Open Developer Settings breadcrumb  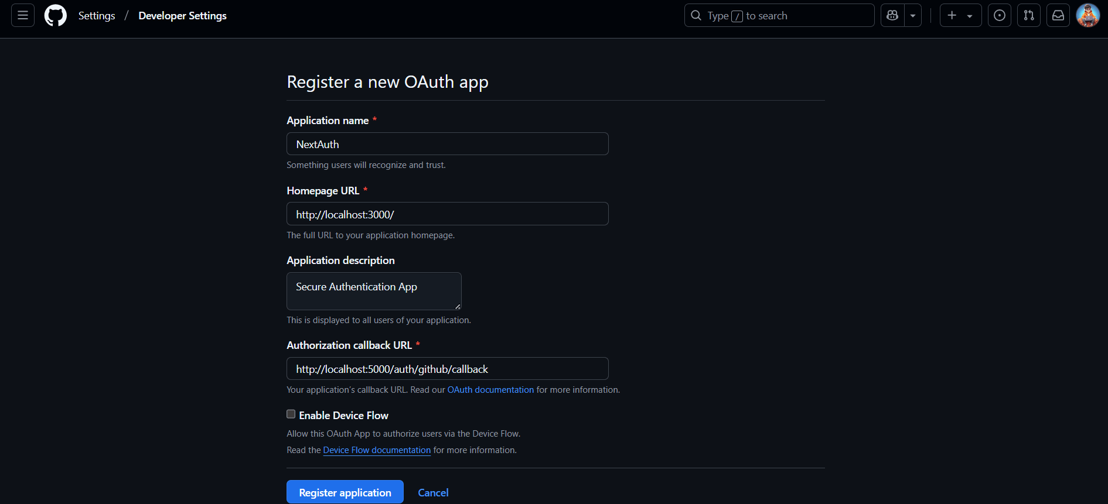[x=182, y=15]
